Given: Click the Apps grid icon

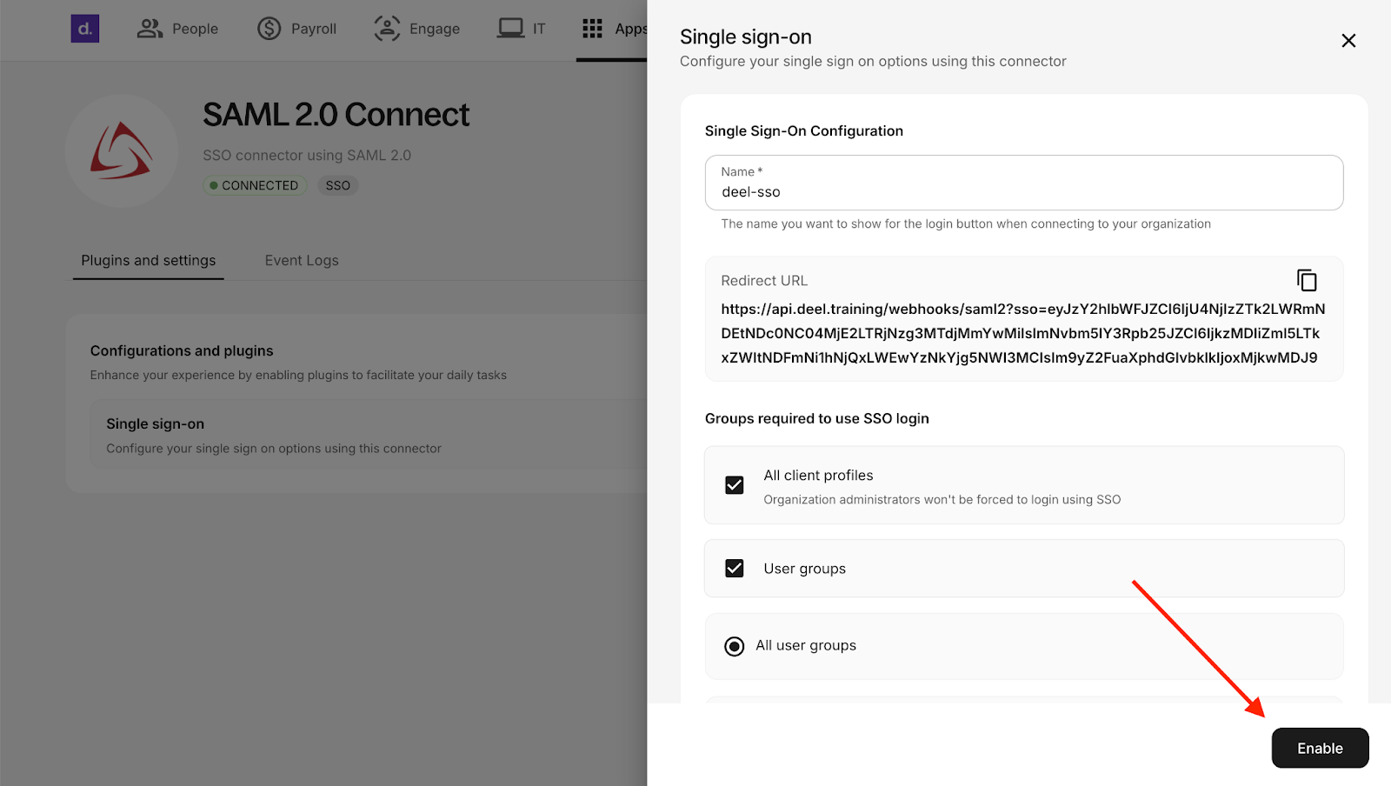Looking at the screenshot, I should point(592,29).
